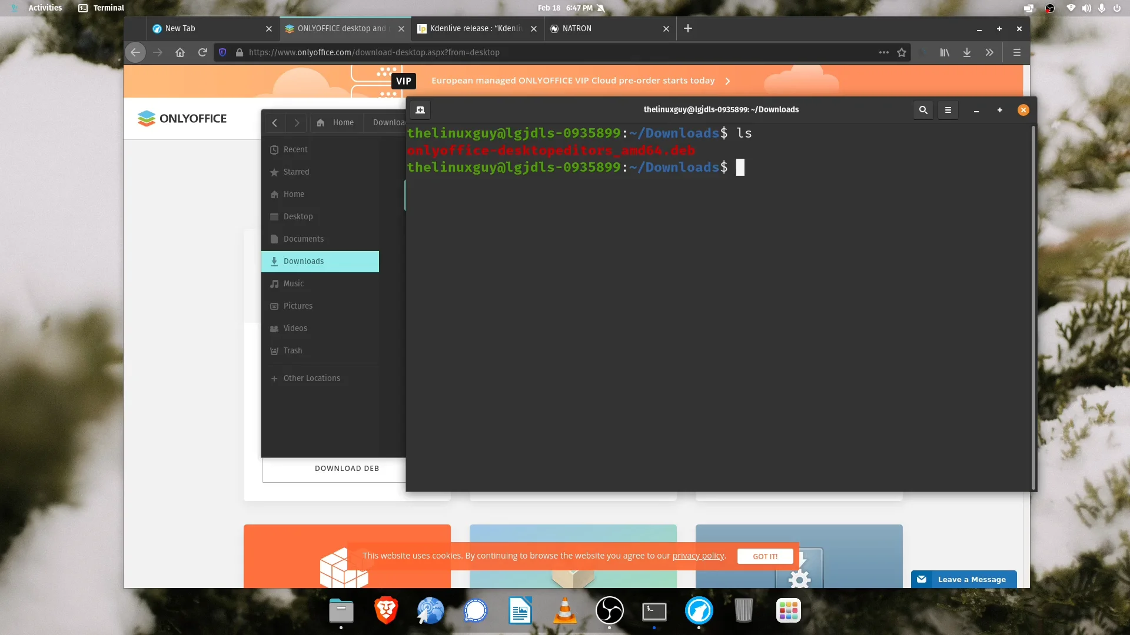Screen dimensions: 1130x635
Task: Click onlyoffice-desktopeditors_amd64.deb filename in terminal
Action: 551,151
